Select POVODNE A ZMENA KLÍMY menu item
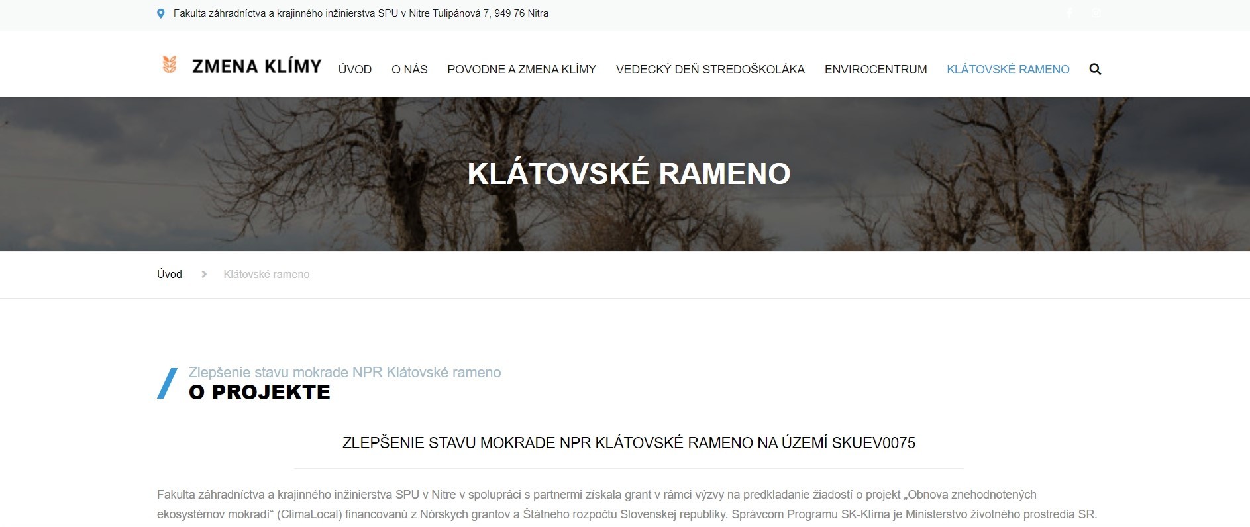1250x527 pixels. (x=521, y=70)
